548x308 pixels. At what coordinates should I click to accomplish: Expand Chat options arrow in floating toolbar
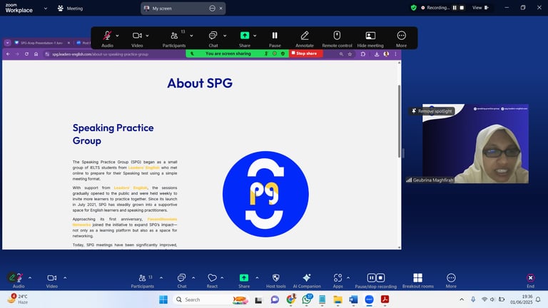coord(225,36)
